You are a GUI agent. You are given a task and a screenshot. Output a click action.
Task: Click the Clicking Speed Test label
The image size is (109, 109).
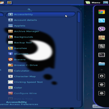pos(28,82)
